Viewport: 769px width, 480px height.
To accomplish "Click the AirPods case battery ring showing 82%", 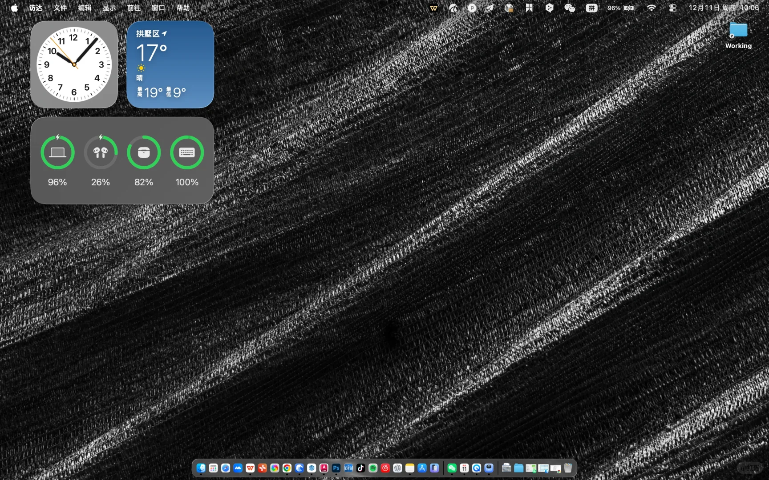I will point(144,152).
